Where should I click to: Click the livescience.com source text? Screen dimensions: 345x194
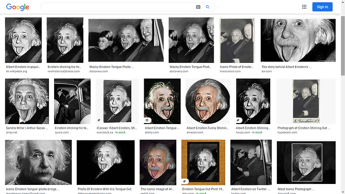[x=230, y=71]
